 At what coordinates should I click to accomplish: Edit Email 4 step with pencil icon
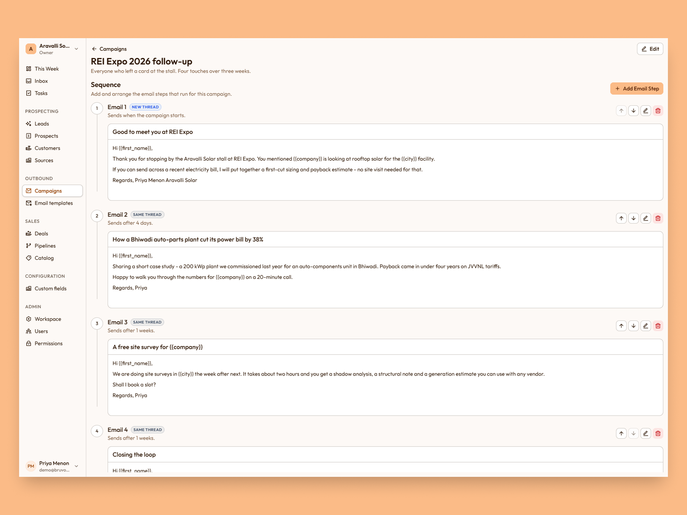click(646, 433)
